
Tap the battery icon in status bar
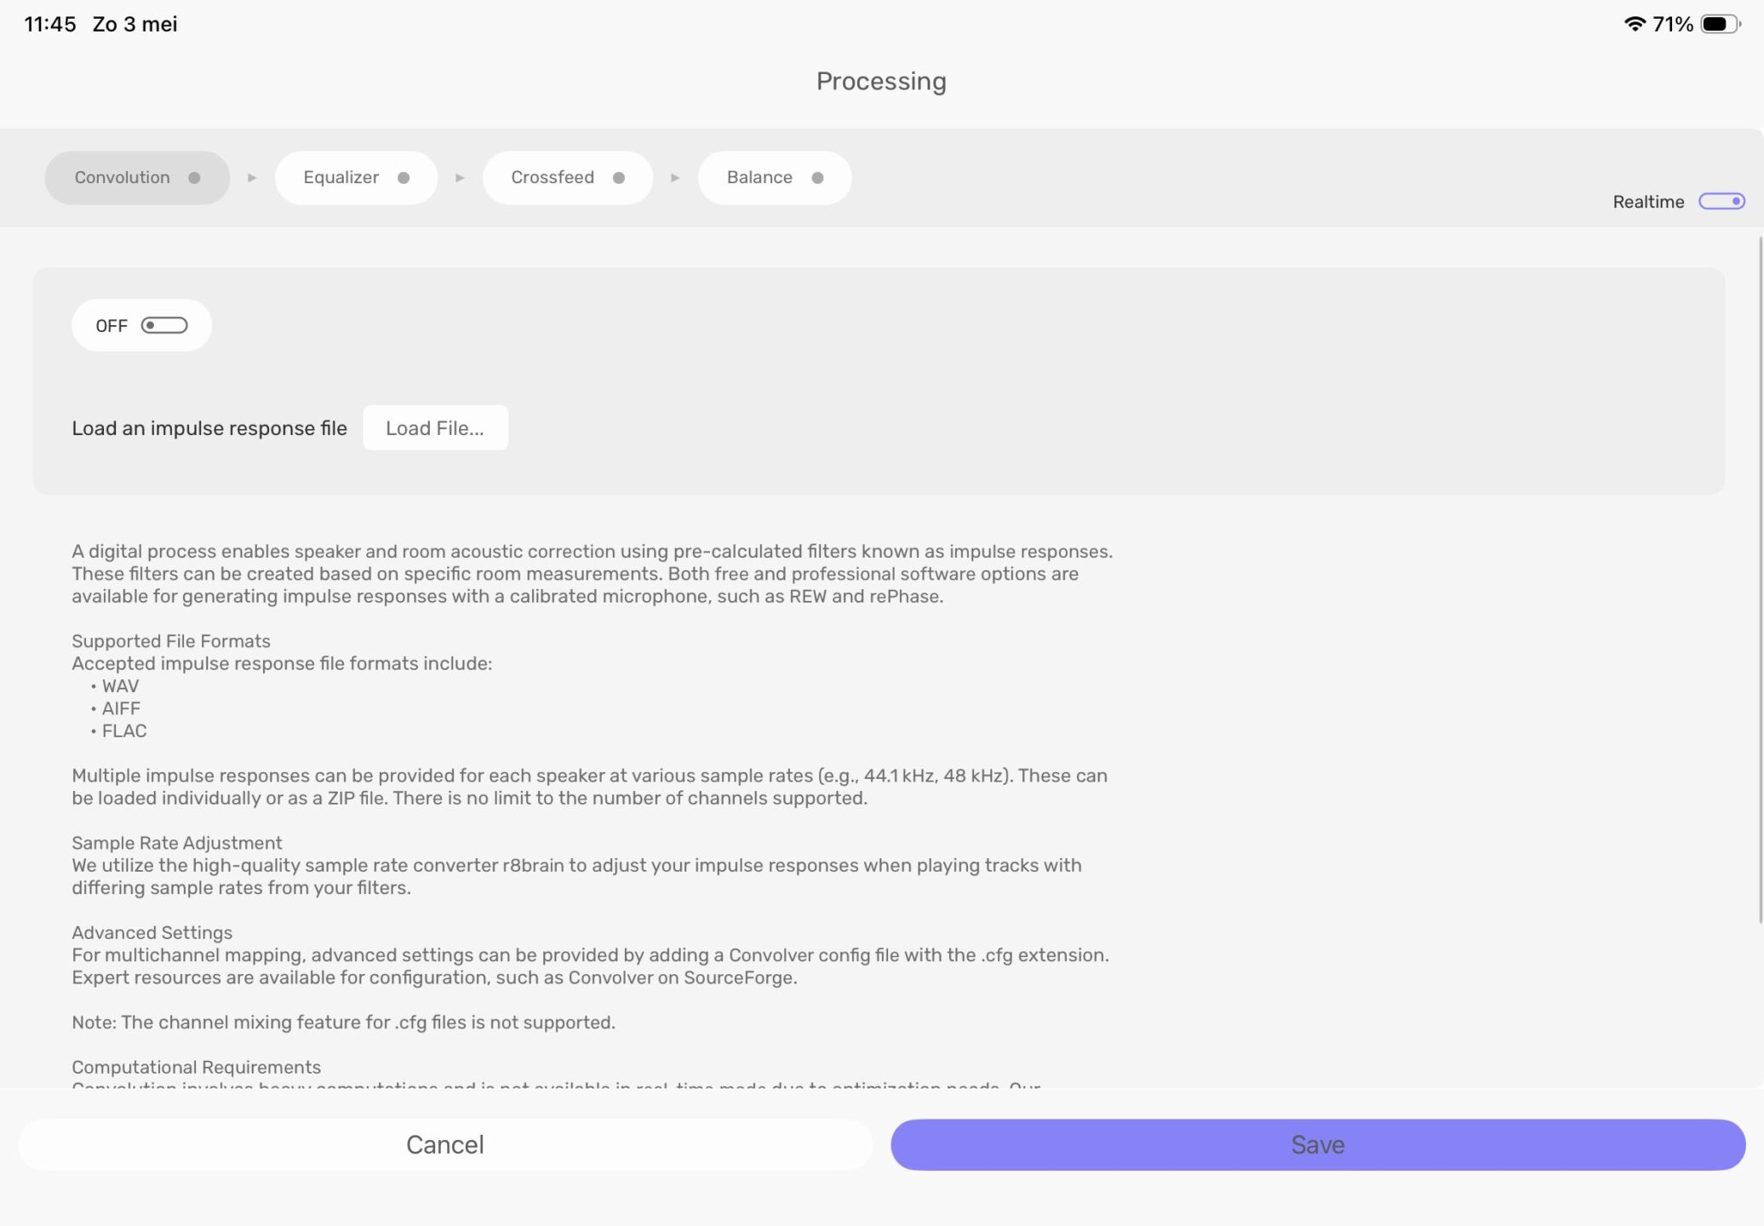point(1721,24)
